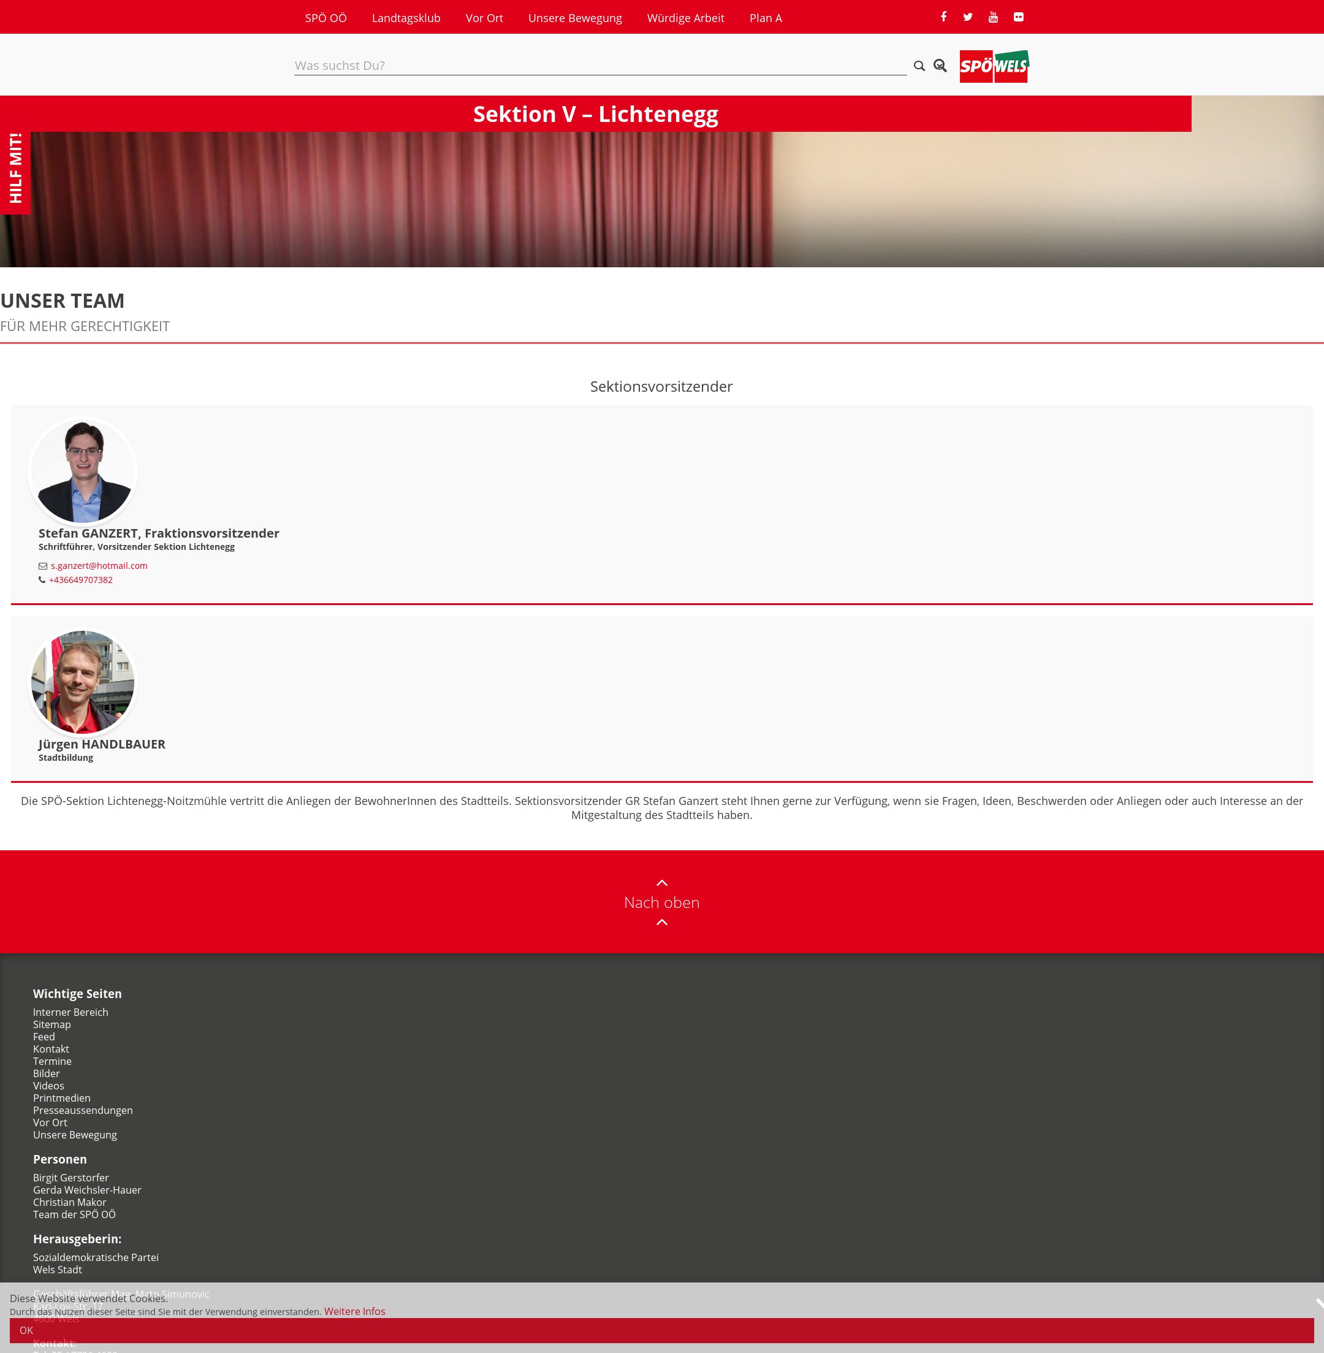
Task: Click the search magnifier icon
Action: pyautogui.click(x=919, y=66)
